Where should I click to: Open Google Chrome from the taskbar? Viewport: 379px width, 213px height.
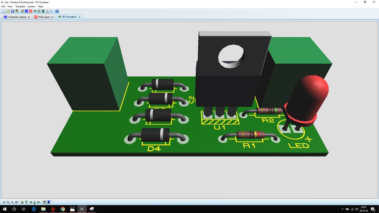point(63,209)
